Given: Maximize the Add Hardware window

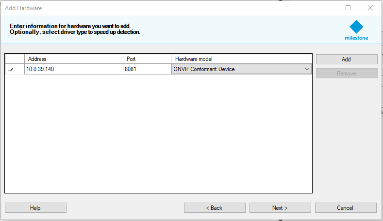Looking at the screenshot, I should pyautogui.click(x=348, y=8).
